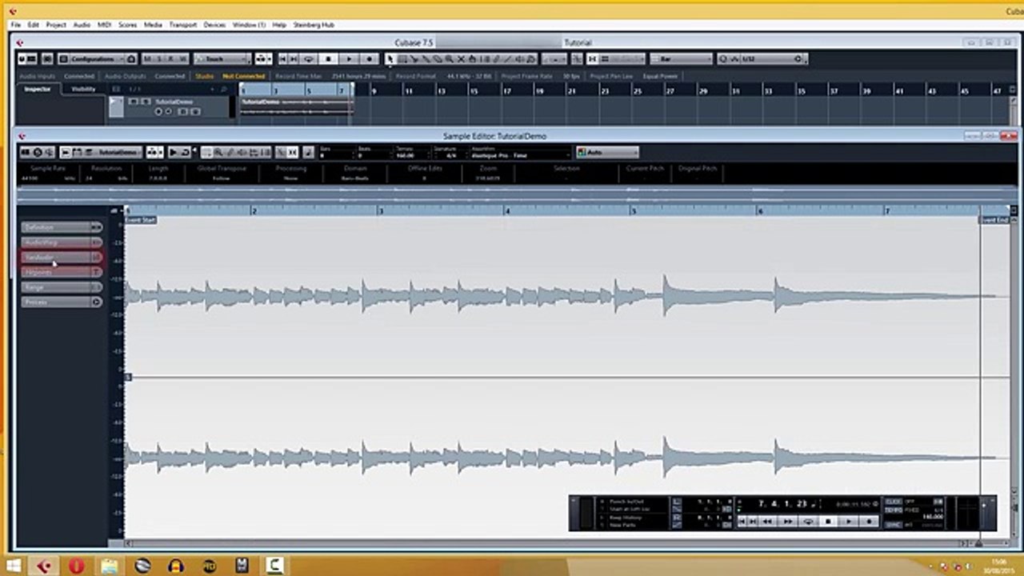Open the Configurations dropdown in project toolbar
Screen dimensions: 1024x576
[x=97, y=58]
